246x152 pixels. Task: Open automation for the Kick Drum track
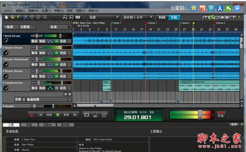[x=50, y=41]
